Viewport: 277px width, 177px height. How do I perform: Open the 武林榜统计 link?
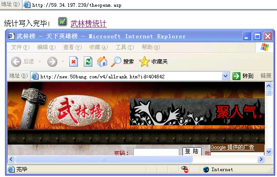pos(89,23)
